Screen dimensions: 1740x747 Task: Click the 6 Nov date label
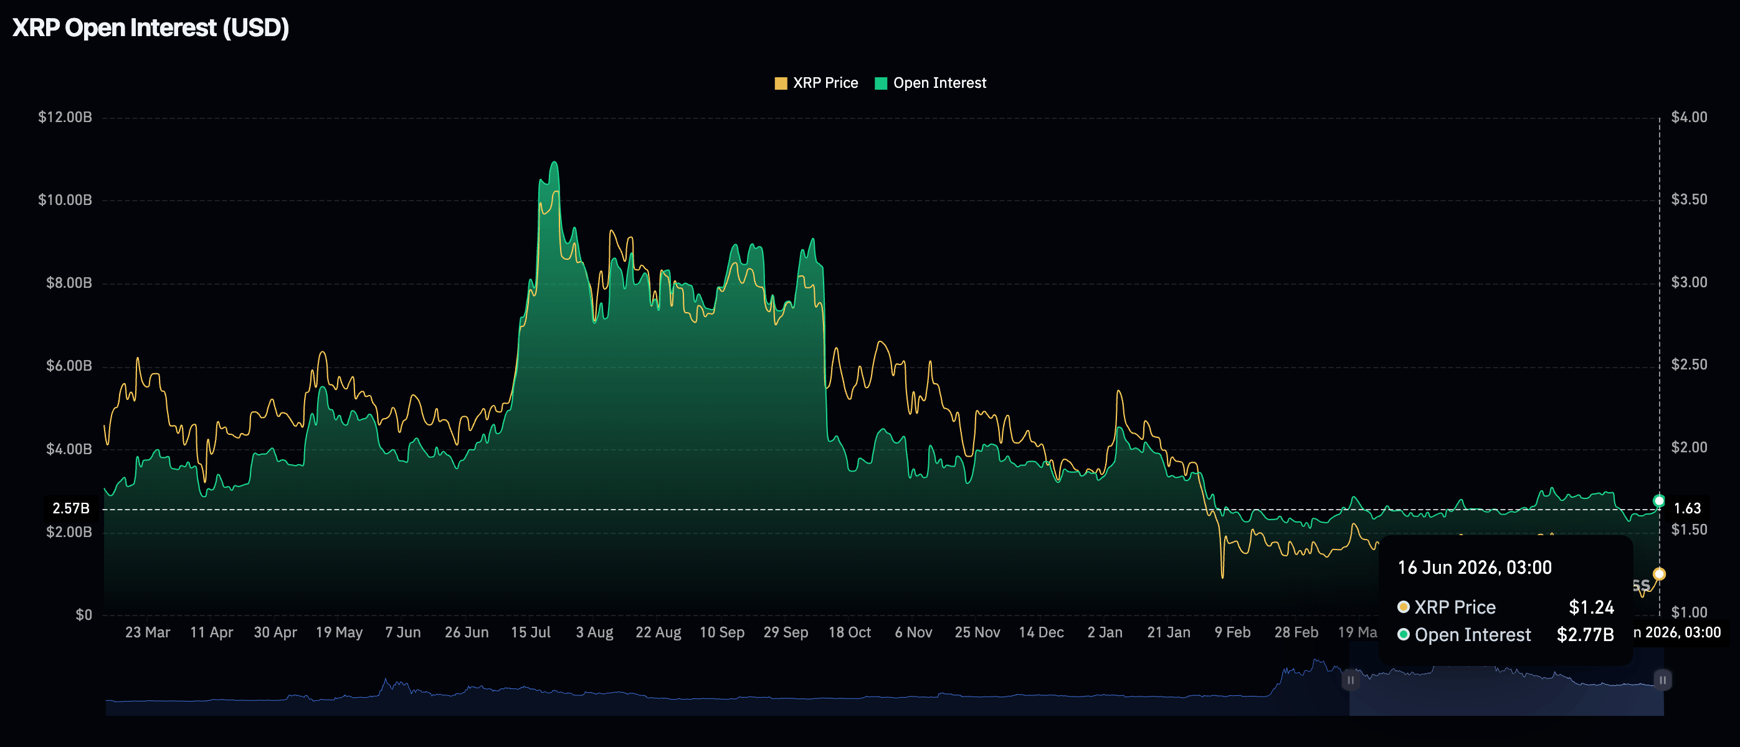[913, 633]
